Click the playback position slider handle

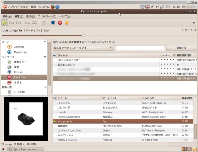click(83, 35)
